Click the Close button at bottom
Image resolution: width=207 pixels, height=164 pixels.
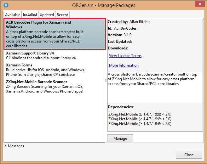pos(189,155)
